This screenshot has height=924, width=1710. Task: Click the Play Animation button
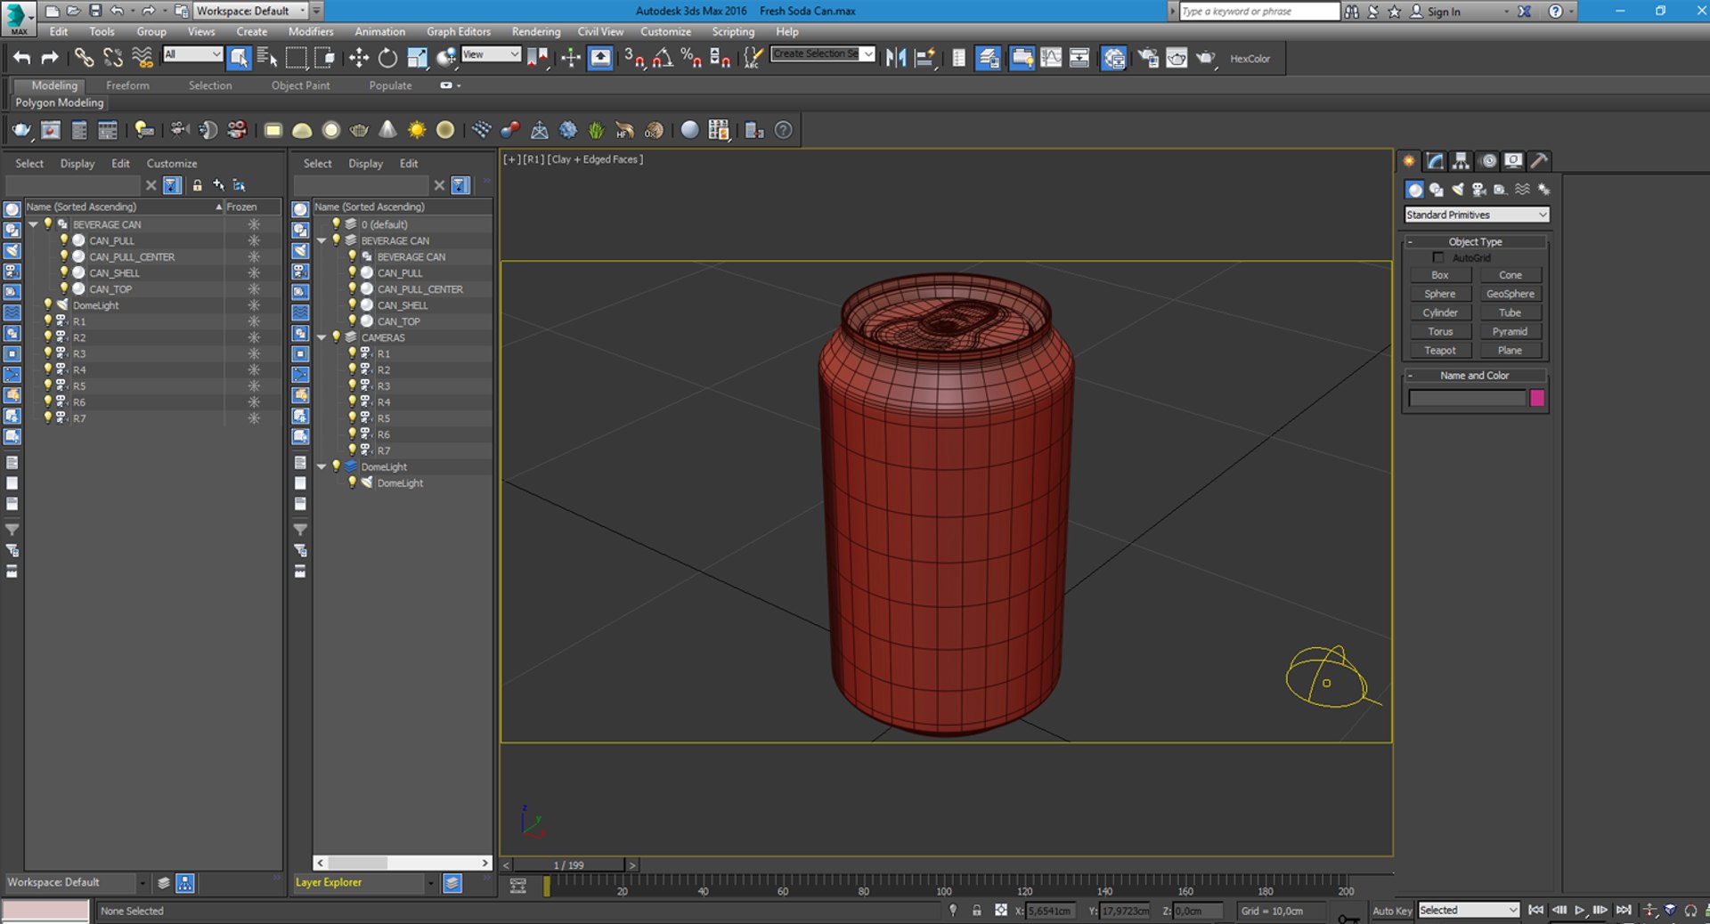coord(1579,910)
